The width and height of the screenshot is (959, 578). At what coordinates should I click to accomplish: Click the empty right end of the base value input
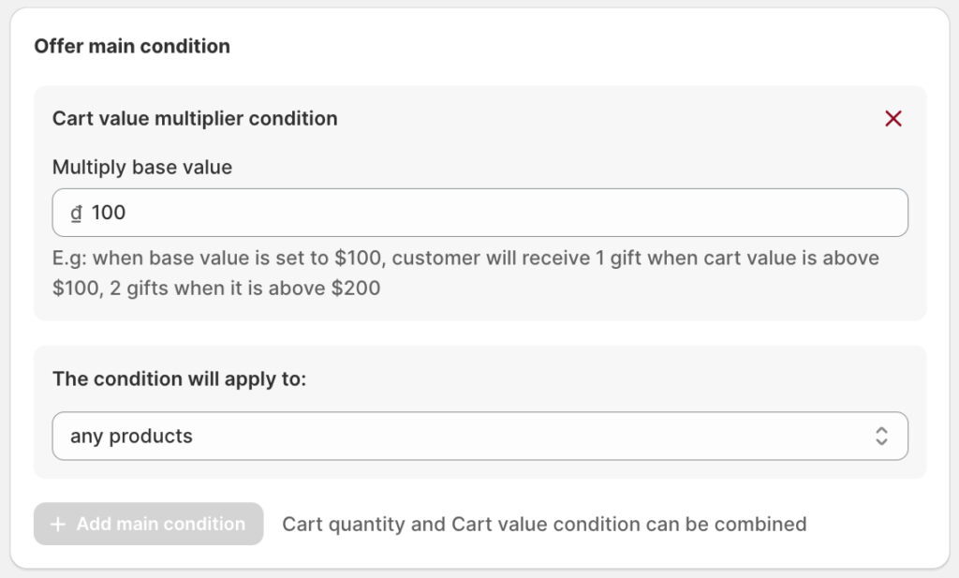[843, 214]
